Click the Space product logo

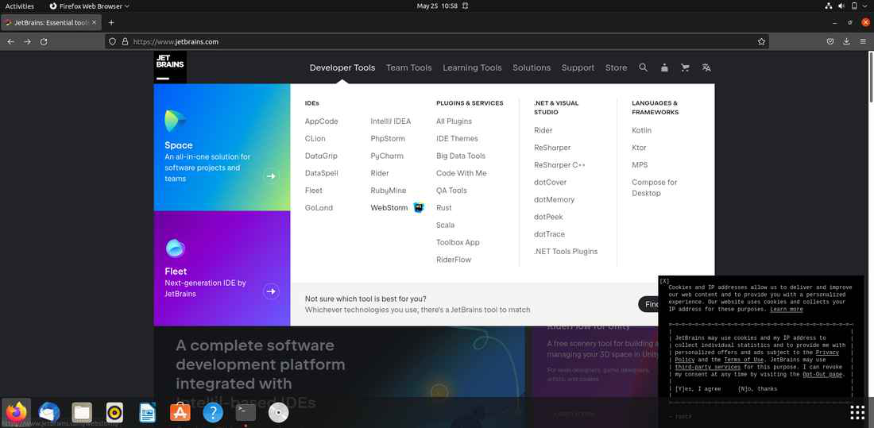175,121
